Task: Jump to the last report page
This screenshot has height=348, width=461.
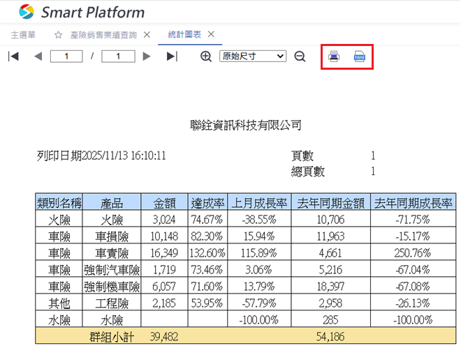Action: point(172,56)
